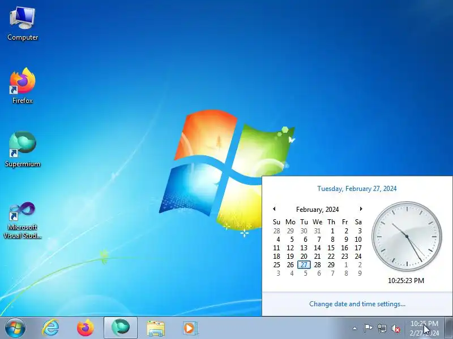
Task: Launch Internet Explorer from the taskbar
Action: pos(50,328)
